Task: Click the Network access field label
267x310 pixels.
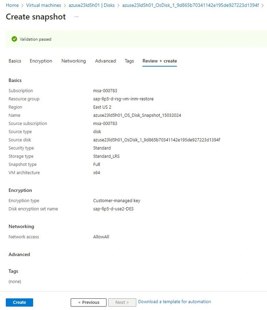Action: (24, 237)
